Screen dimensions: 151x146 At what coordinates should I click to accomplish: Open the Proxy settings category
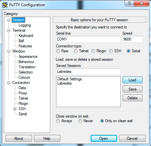pos(23,93)
